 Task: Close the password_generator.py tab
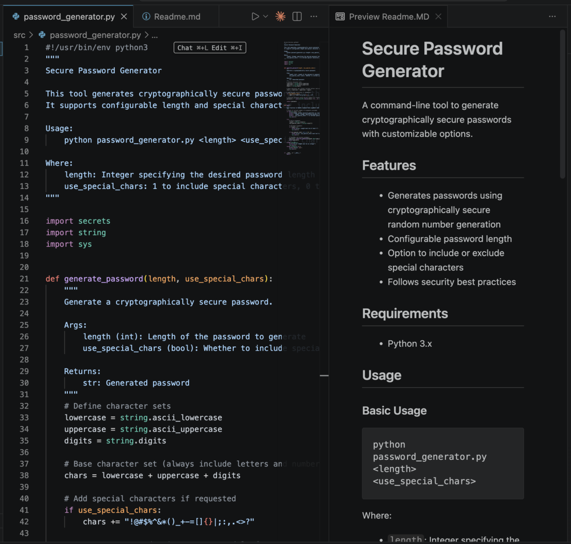coord(124,17)
